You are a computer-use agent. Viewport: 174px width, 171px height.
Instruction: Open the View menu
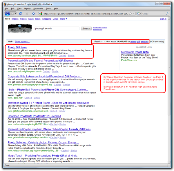click(19, 9)
